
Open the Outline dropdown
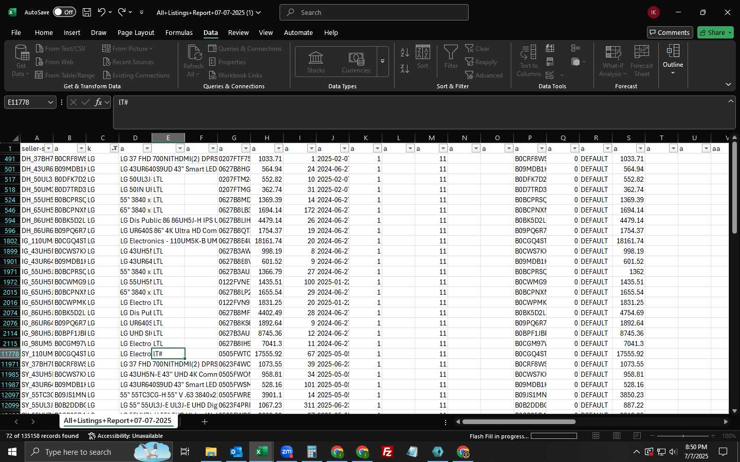tap(673, 60)
